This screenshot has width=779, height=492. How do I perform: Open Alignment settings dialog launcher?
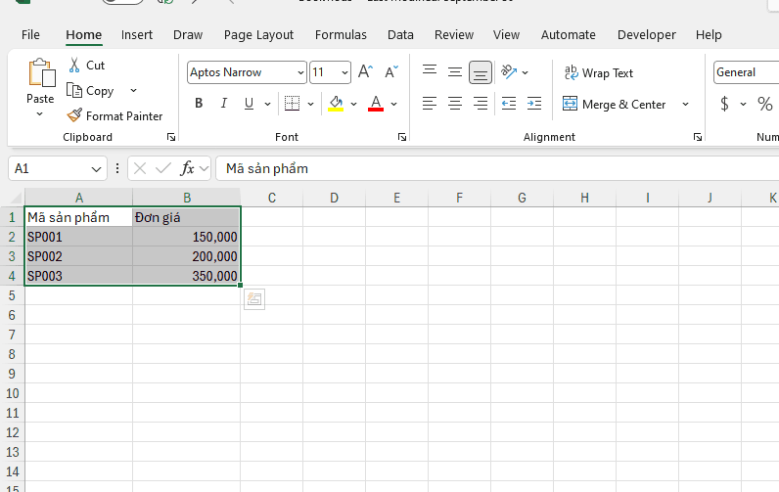click(698, 137)
